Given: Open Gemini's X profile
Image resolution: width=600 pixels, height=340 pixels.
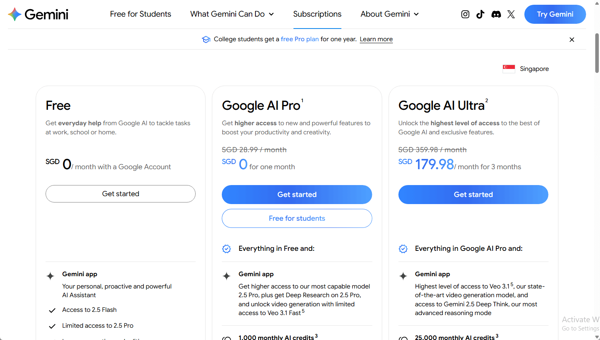Looking at the screenshot, I should coord(511,14).
